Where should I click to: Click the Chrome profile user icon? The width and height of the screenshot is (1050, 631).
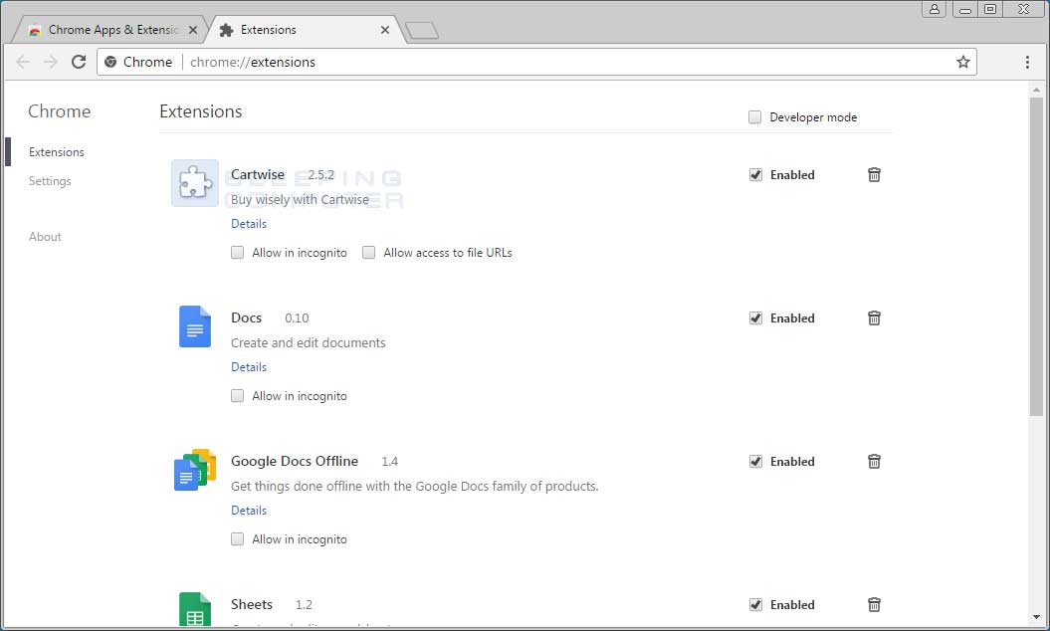point(934,9)
